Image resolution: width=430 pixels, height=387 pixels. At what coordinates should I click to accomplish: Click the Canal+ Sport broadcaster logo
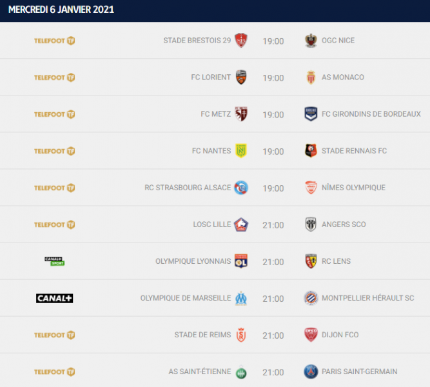(54, 261)
